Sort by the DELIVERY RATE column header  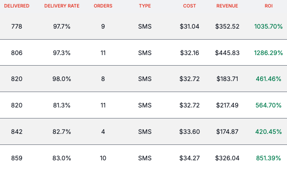click(x=62, y=6)
